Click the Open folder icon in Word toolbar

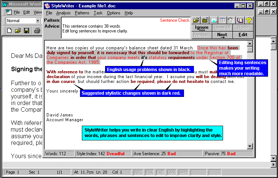point(18,31)
